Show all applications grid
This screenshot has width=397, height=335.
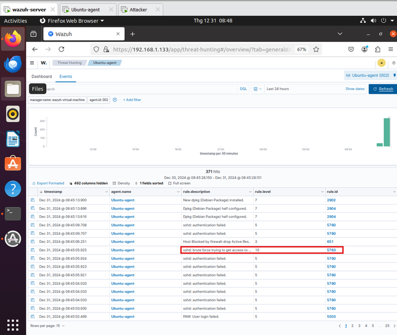13,325
